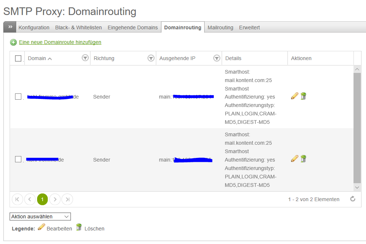Open filter for Richtung column
Viewport: 366px width, 244px height.
[x=151, y=58]
